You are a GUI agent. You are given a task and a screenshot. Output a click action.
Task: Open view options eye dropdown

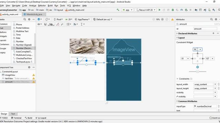(40, 24)
